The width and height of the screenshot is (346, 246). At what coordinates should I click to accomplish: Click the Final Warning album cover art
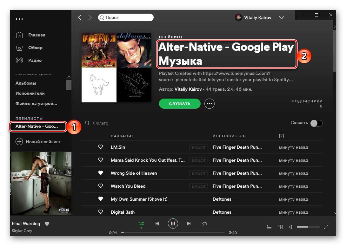click(x=41, y=184)
